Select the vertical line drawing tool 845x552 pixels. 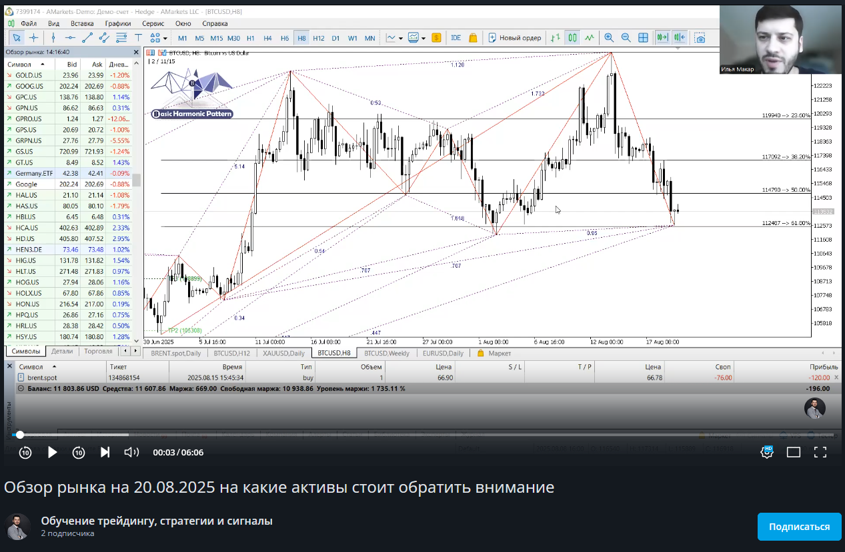[54, 38]
